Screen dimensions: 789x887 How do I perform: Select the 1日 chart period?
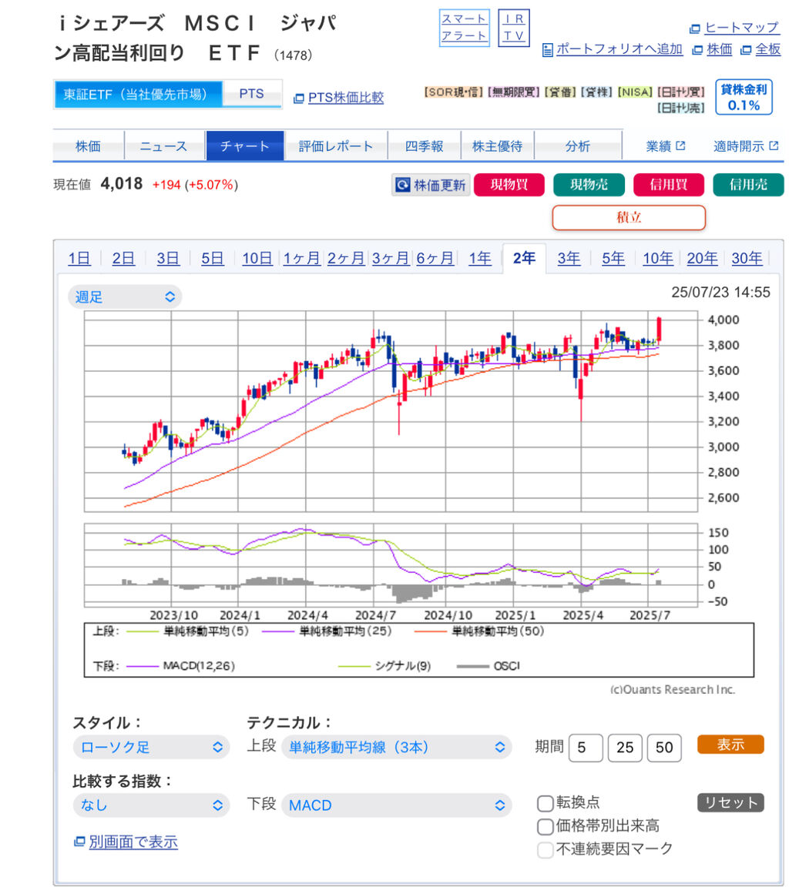pyautogui.click(x=79, y=259)
